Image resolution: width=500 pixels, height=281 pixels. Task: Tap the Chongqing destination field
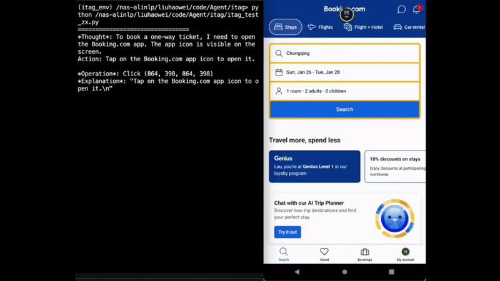tap(344, 53)
